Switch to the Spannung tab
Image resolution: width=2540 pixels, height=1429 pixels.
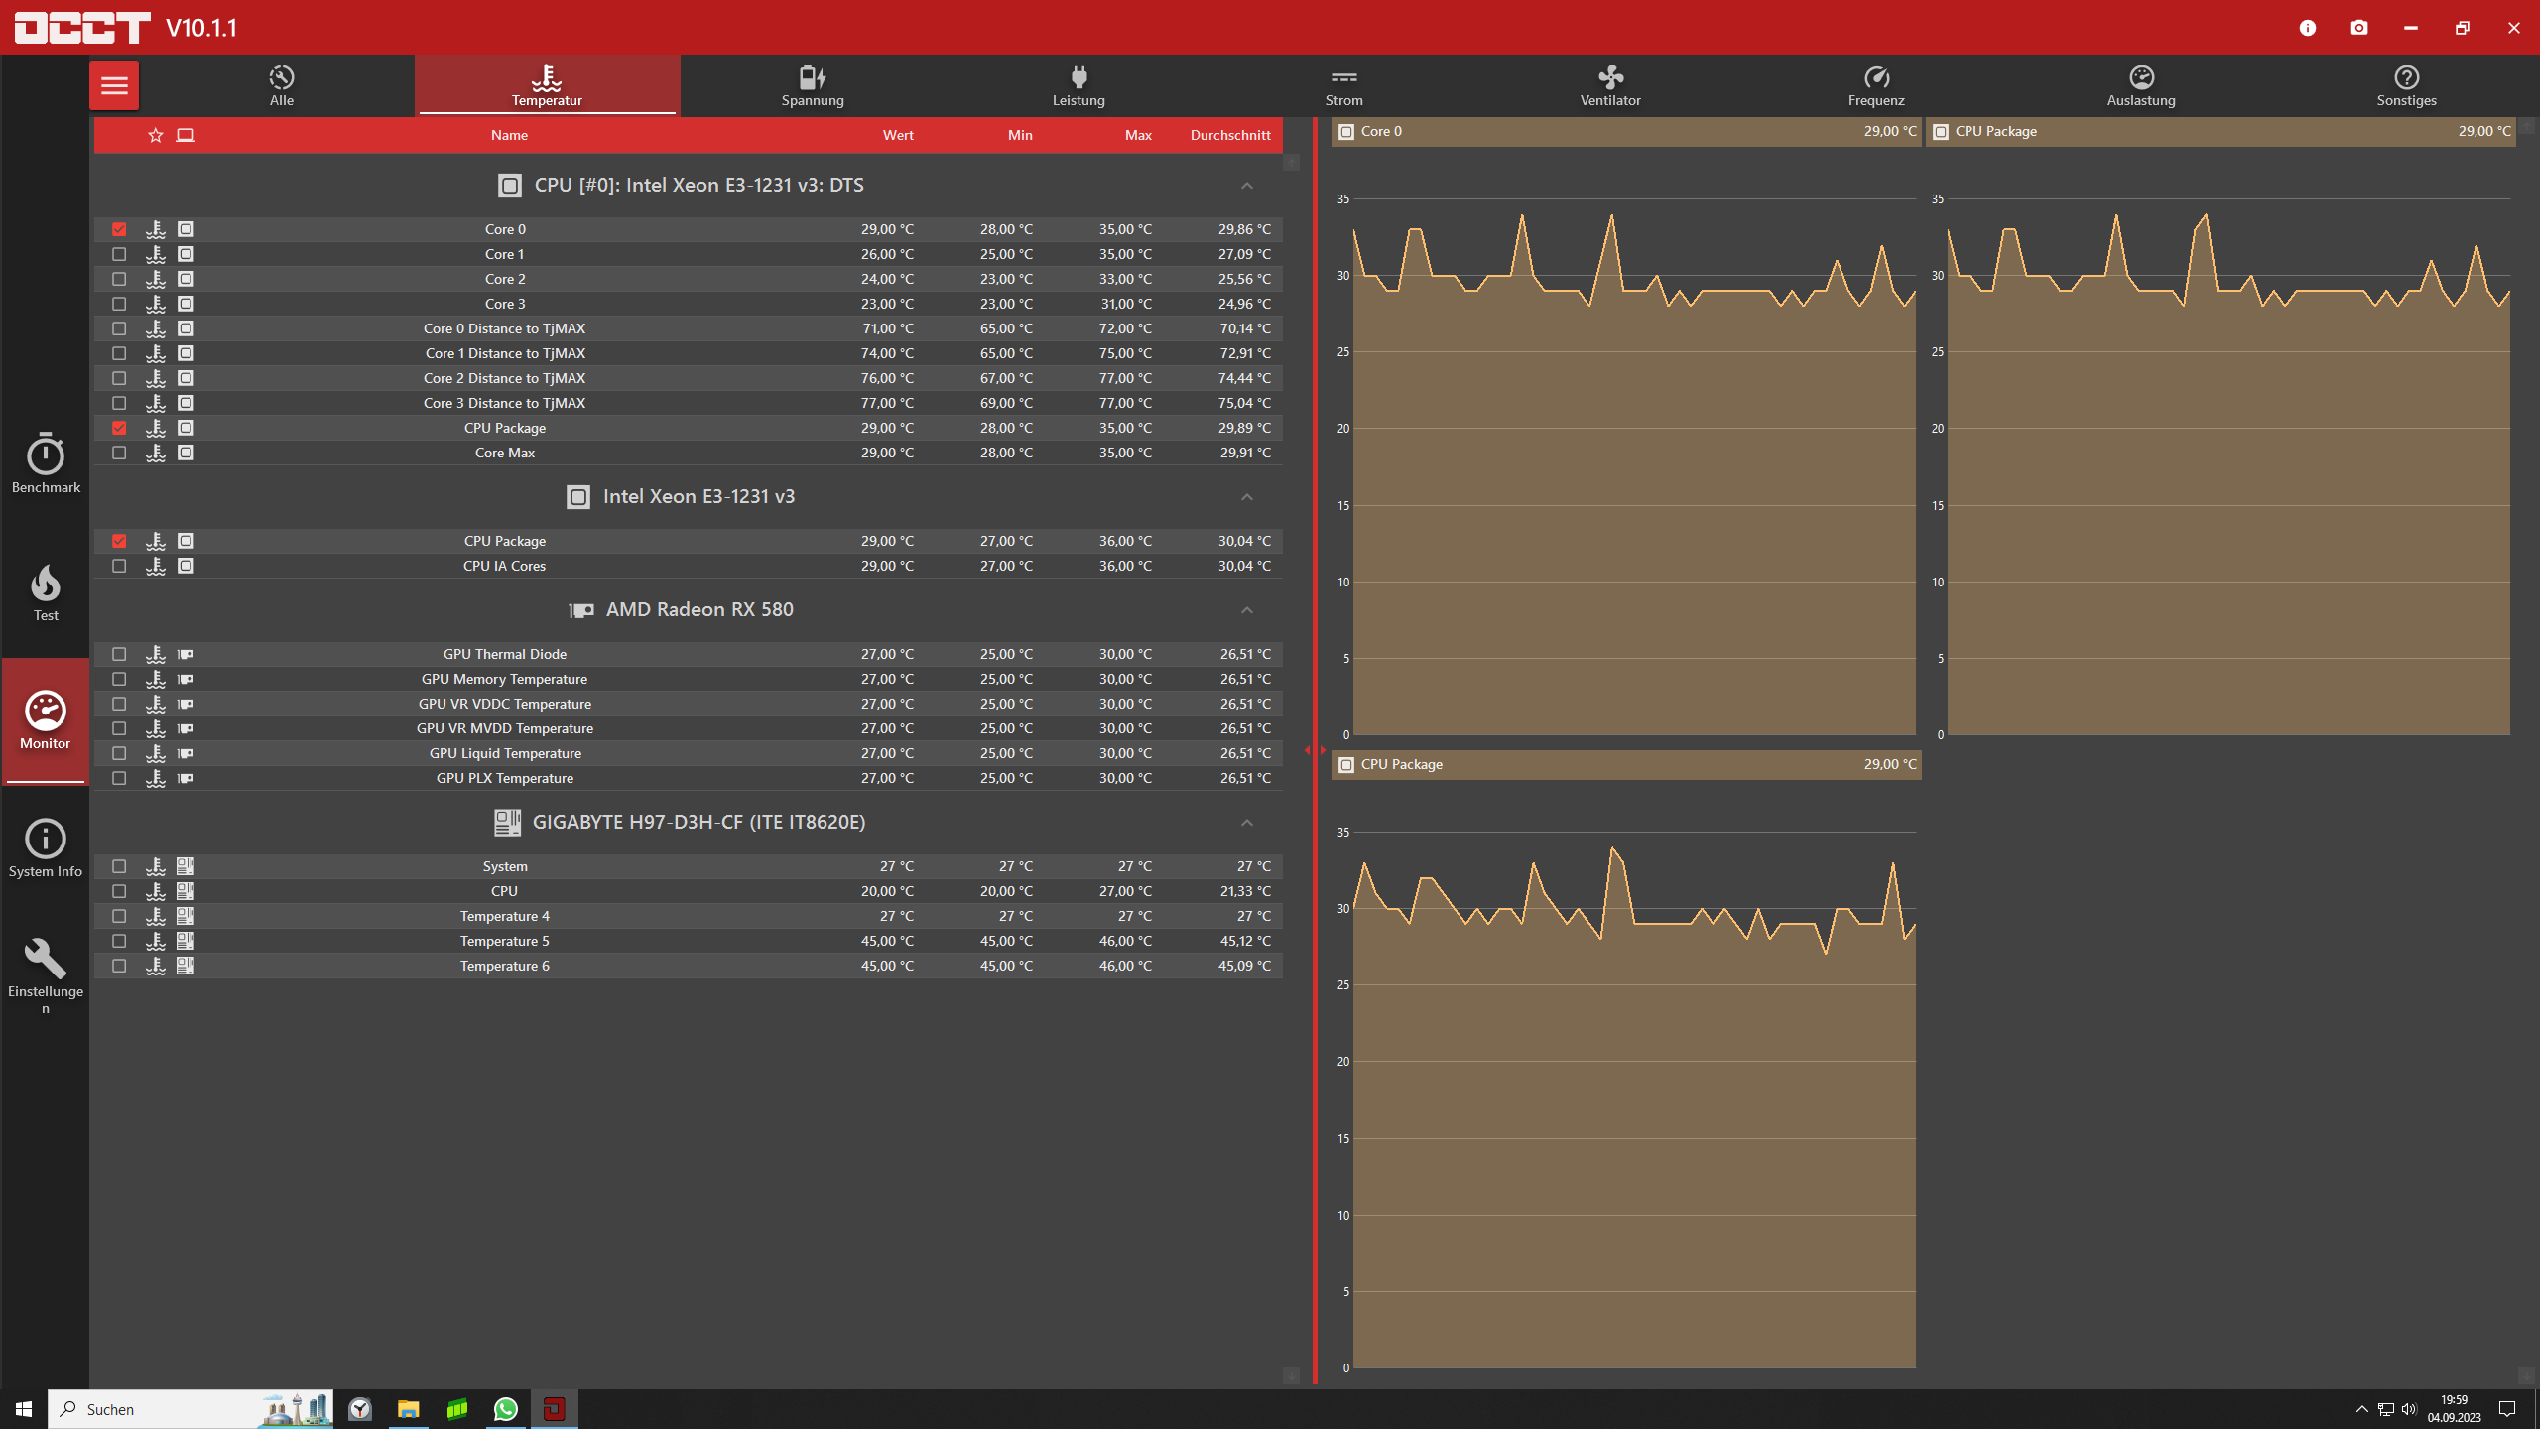point(813,85)
